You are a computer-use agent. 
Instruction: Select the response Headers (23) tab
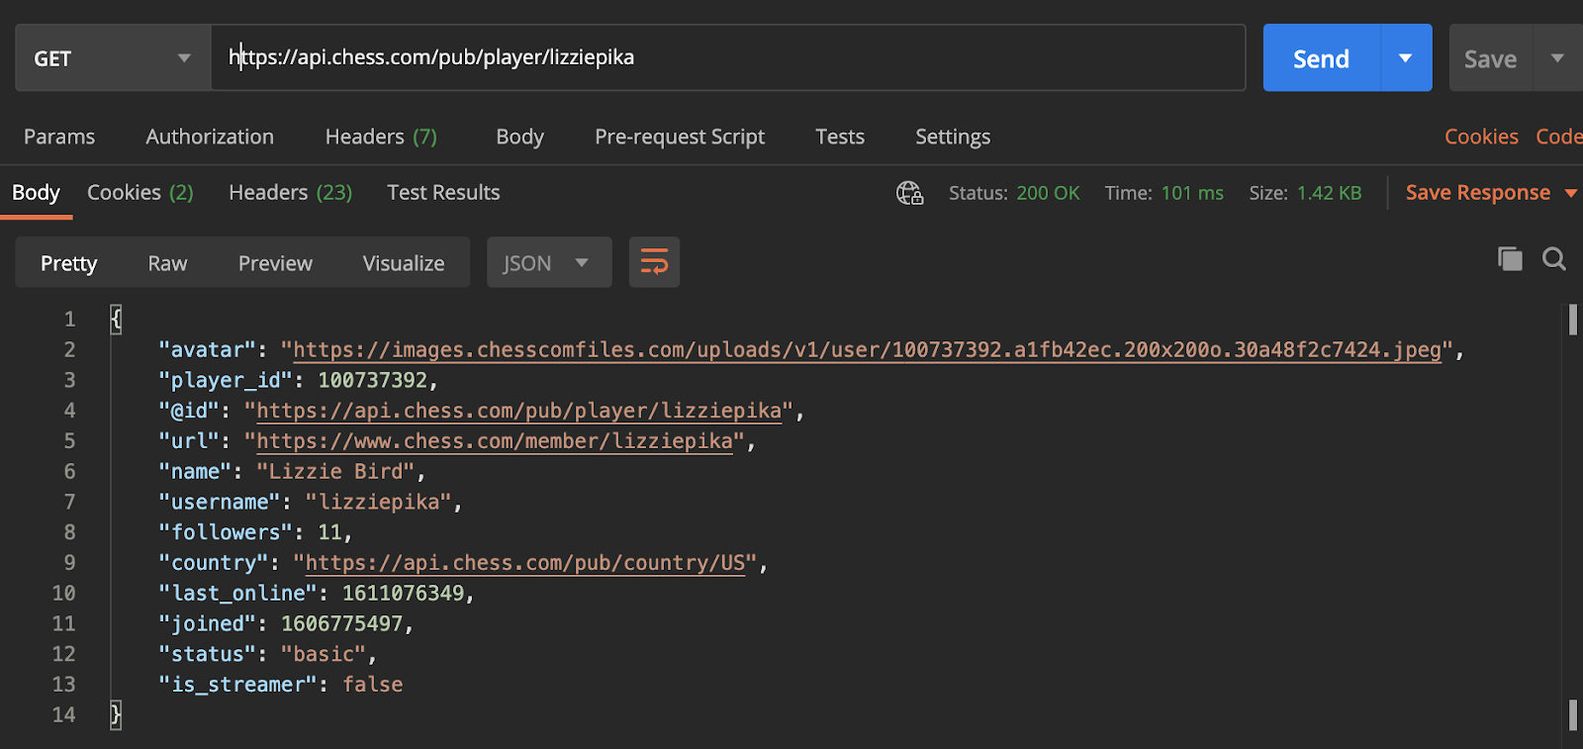(291, 193)
